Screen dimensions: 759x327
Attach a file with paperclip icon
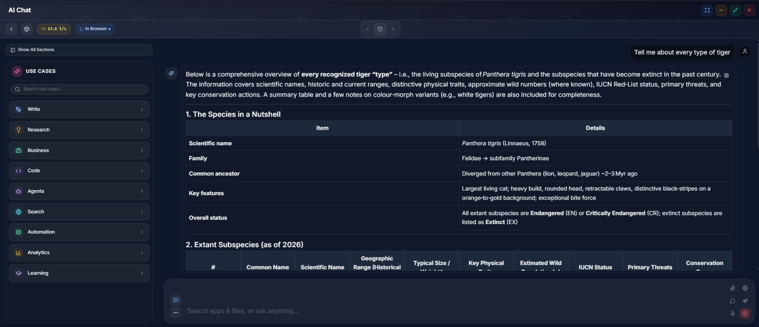pos(732,288)
